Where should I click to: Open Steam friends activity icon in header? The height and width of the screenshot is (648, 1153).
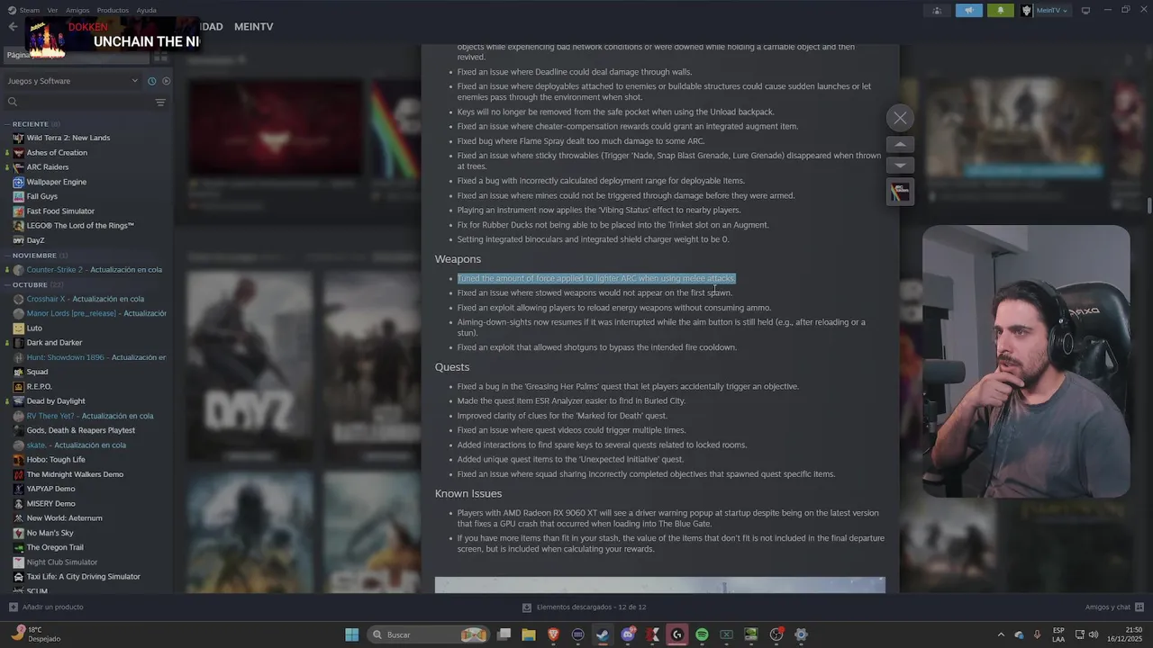pos(938,11)
